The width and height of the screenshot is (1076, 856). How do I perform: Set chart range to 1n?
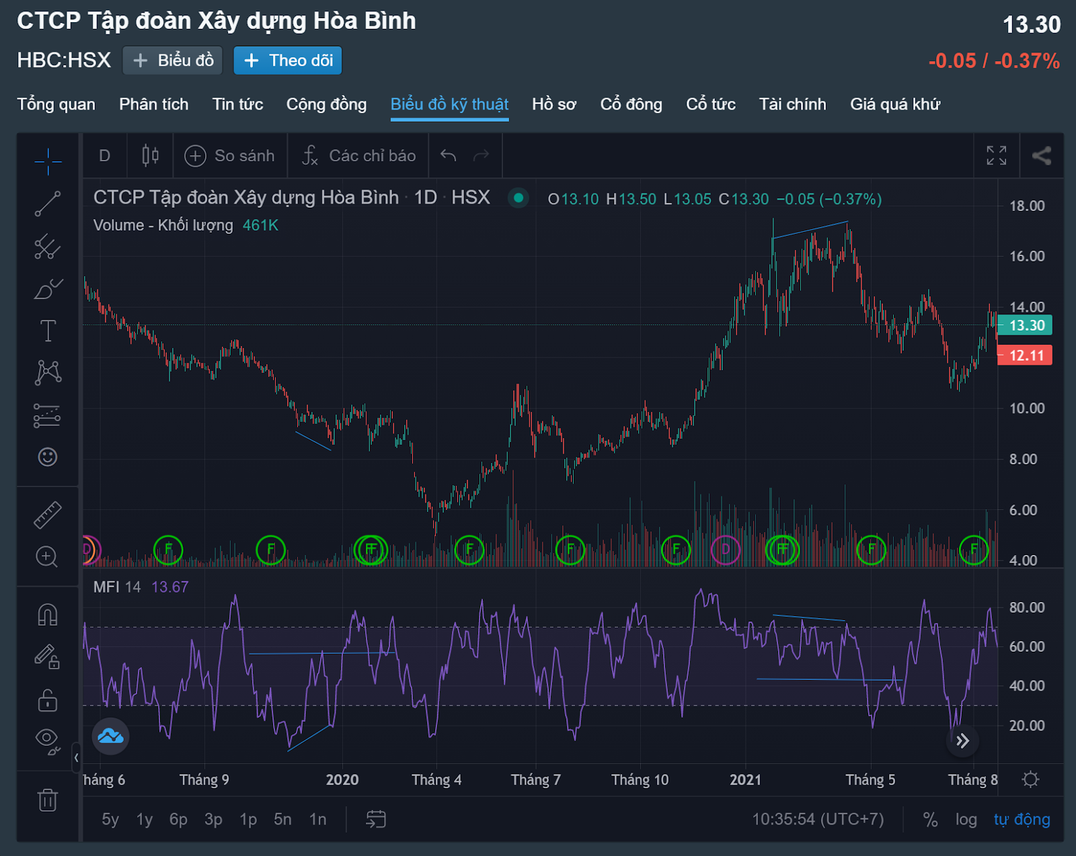point(318,819)
